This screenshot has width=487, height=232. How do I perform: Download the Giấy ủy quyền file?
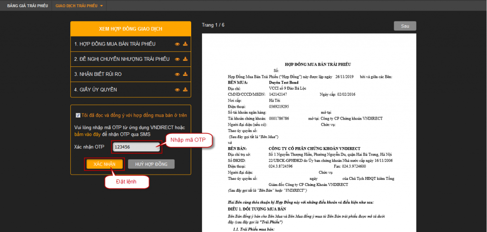click(185, 90)
